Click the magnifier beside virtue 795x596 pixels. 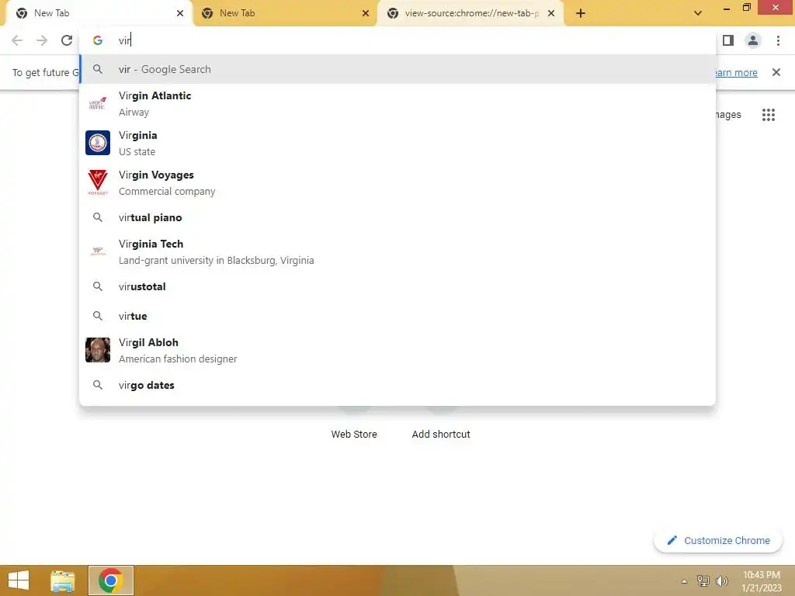click(98, 316)
